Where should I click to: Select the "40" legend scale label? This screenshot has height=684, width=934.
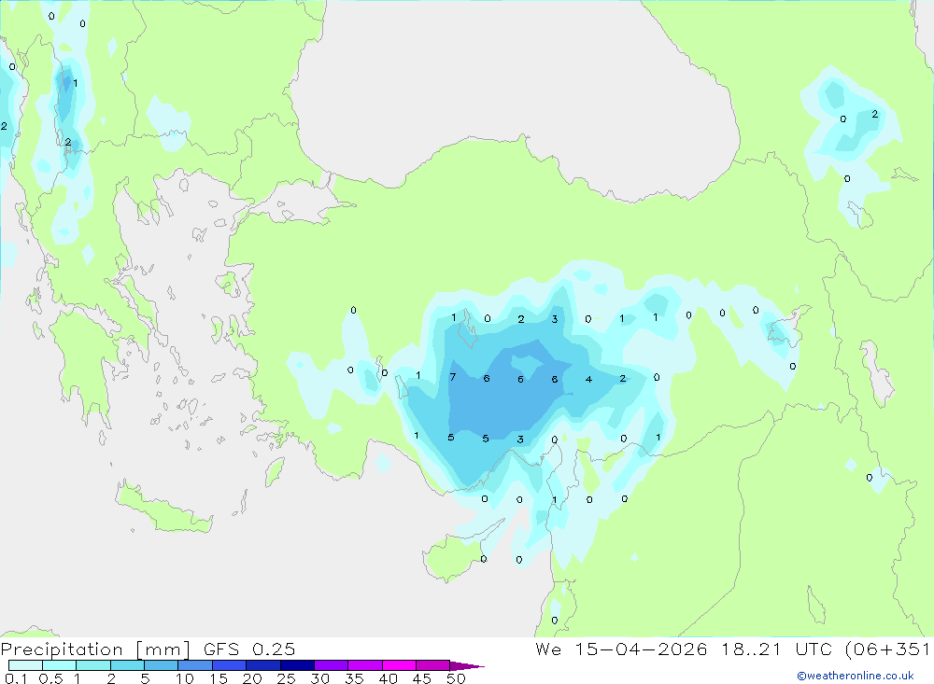click(x=388, y=678)
